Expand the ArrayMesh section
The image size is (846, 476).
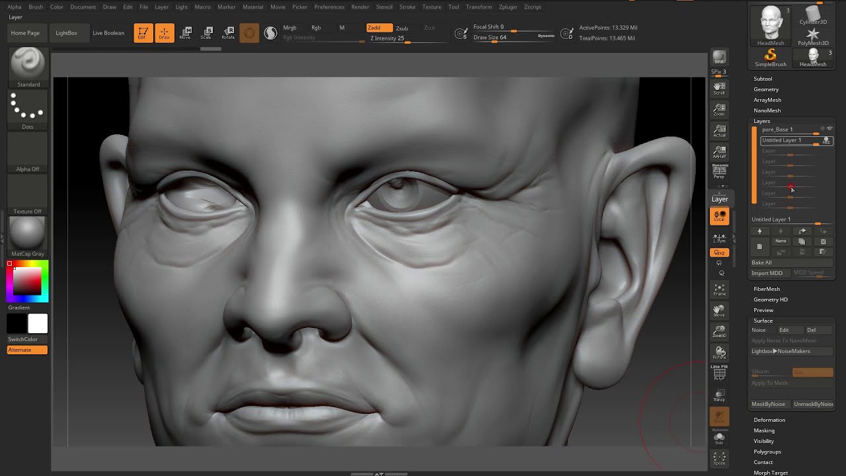tap(767, 100)
